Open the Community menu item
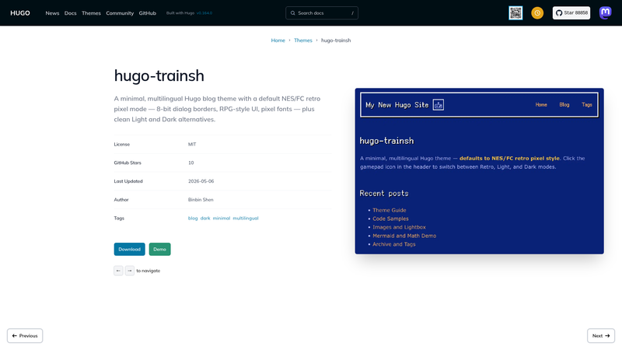The image size is (622, 350). (x=120, y=13)
